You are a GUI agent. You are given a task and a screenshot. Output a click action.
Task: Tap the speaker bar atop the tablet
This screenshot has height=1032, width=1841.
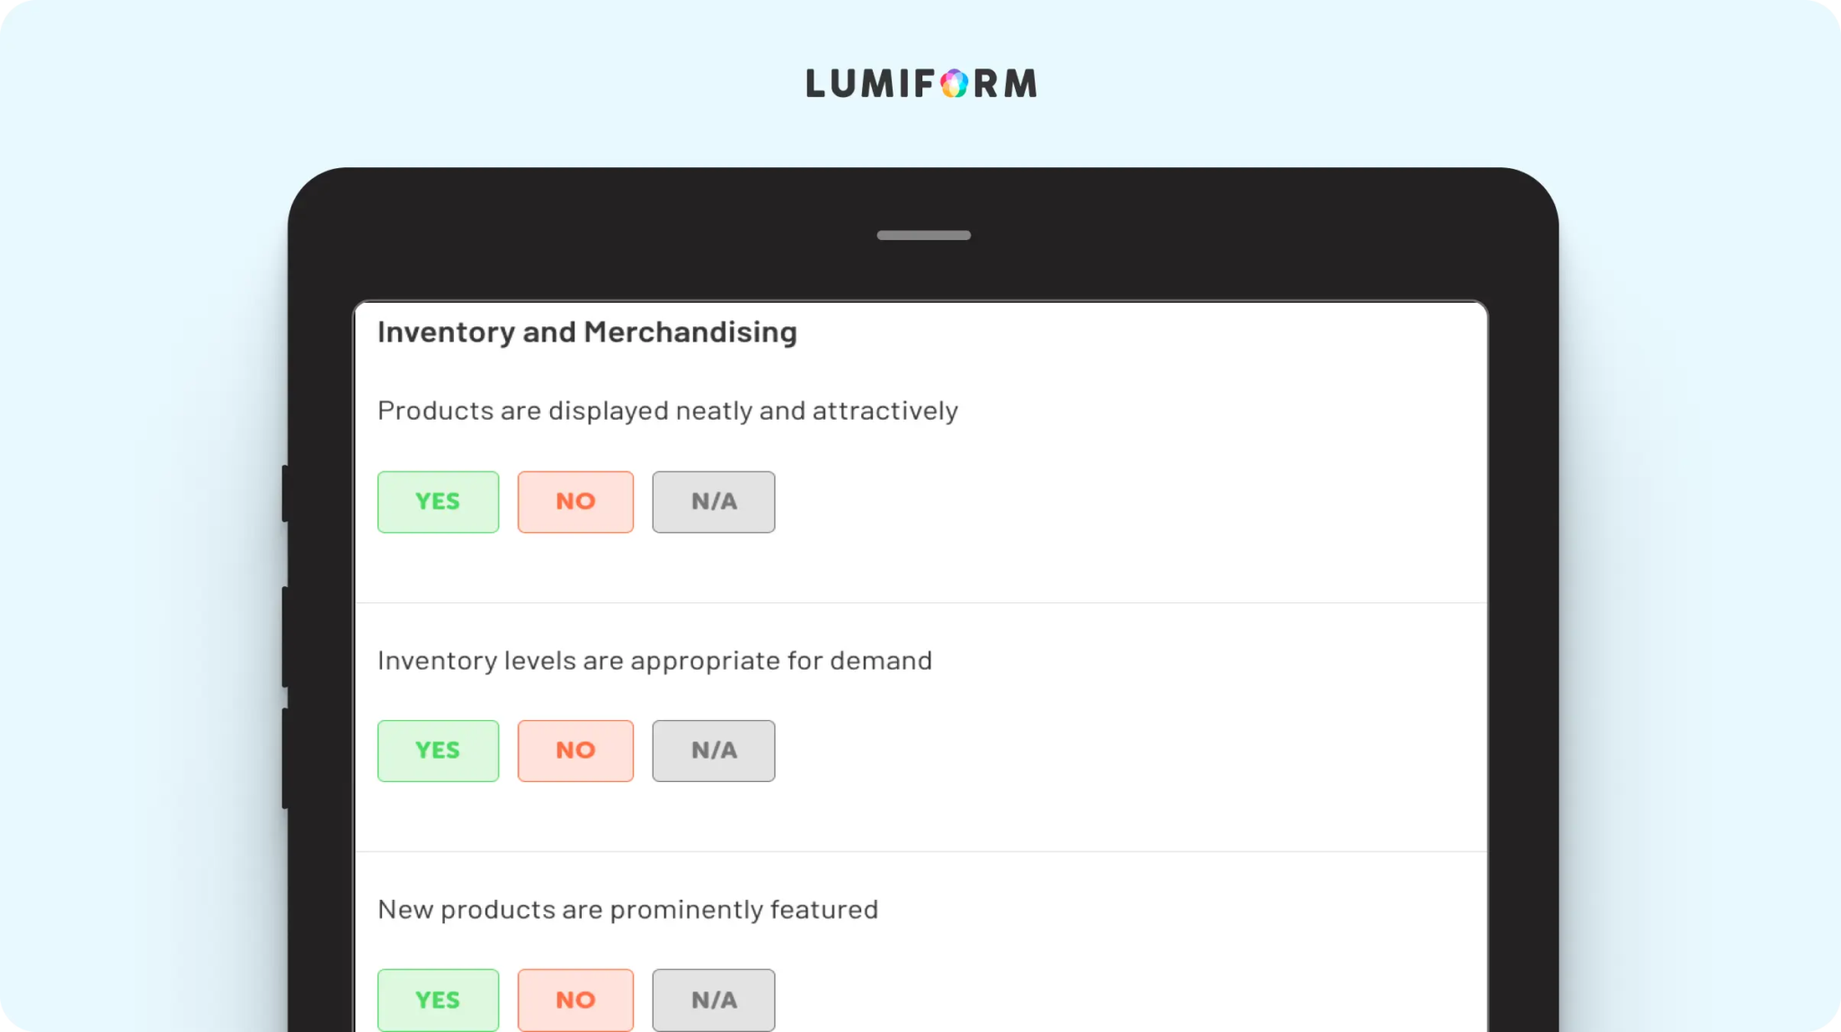pyautogui.click(x=923, y=236)
